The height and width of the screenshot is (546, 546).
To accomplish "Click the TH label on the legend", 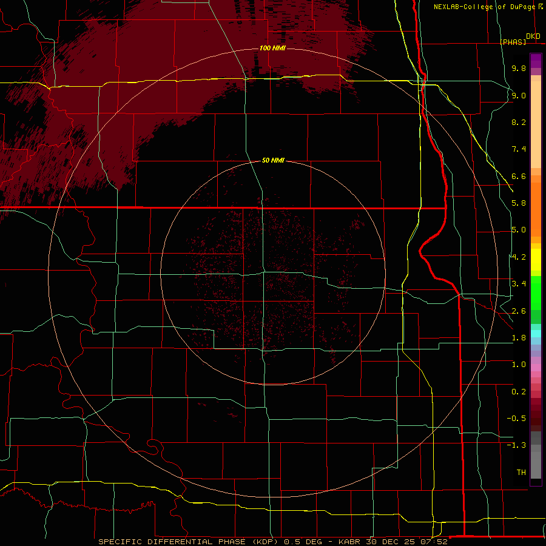I will (521, 473).
